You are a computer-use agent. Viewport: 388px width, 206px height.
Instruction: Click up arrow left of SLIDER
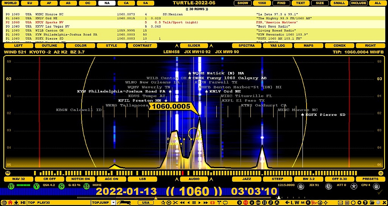pyautogui.click(x=176, y=46)
